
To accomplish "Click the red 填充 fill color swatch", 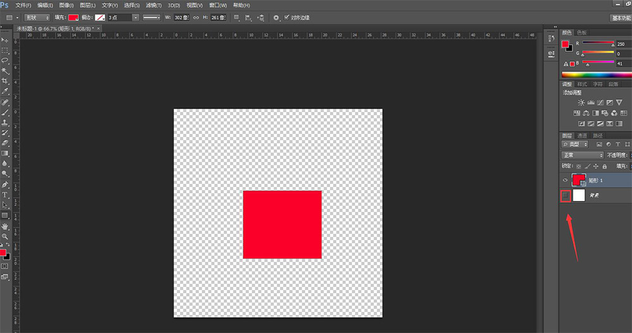I will click(74, 18).
